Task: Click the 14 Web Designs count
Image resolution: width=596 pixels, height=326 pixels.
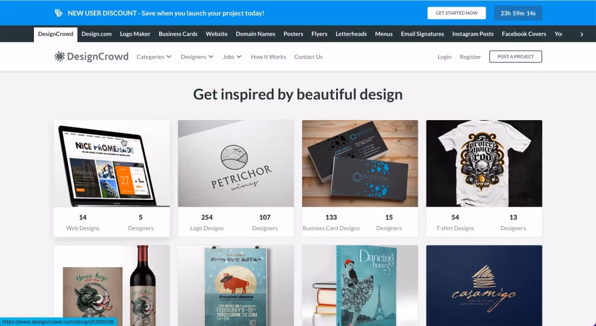Action: point(82,222)
